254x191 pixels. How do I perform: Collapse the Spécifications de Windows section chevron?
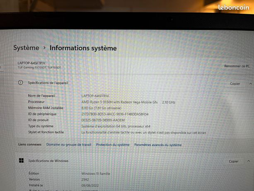coord(249,161)
